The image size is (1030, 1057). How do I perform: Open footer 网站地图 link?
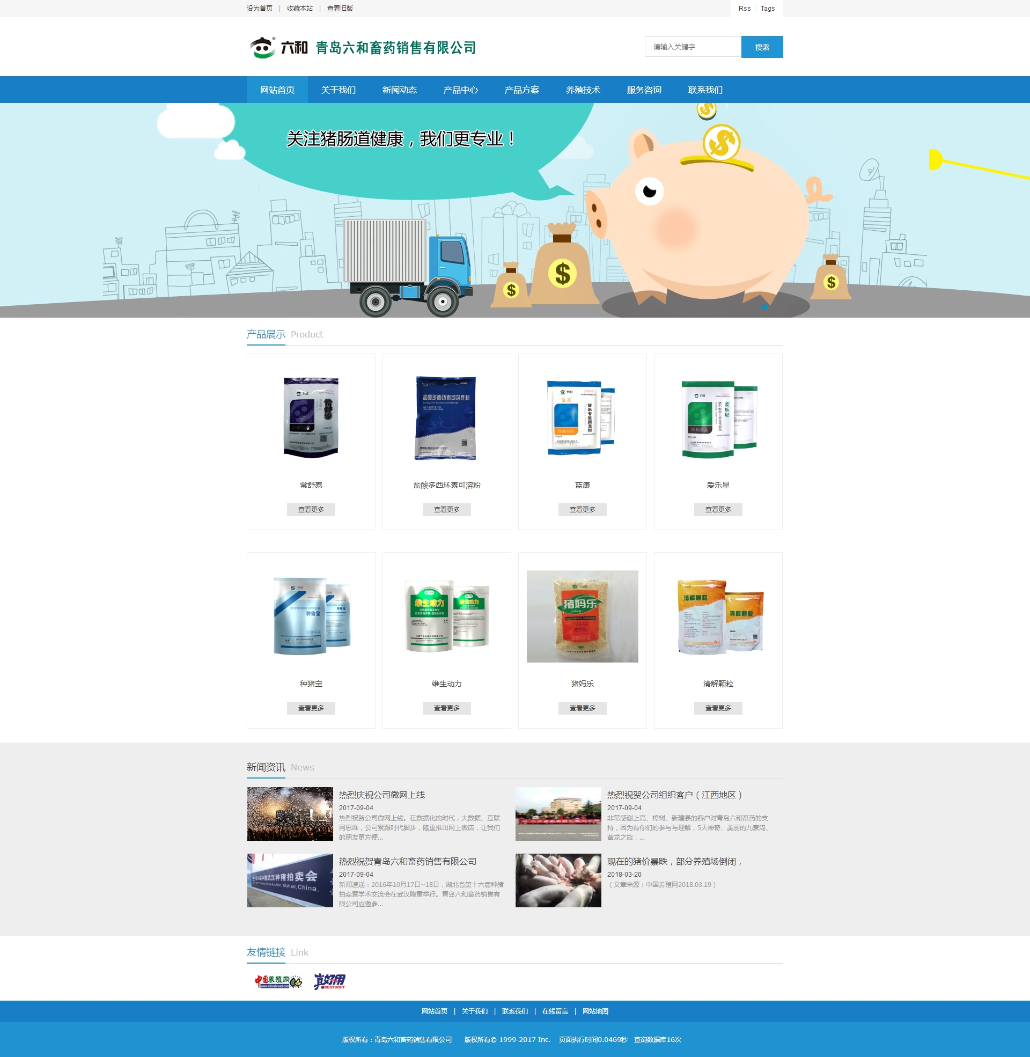tap(595, 1011)
